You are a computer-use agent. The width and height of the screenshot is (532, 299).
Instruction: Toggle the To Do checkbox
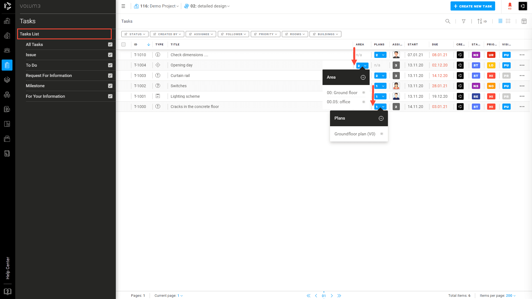pos(110,65)
